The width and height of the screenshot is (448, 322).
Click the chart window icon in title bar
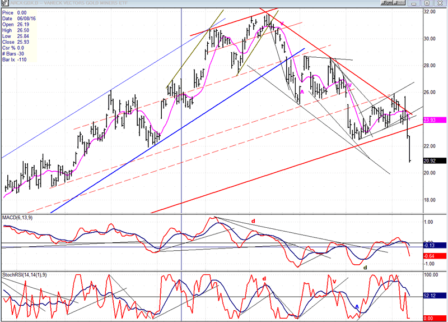(x=3, y=3)
